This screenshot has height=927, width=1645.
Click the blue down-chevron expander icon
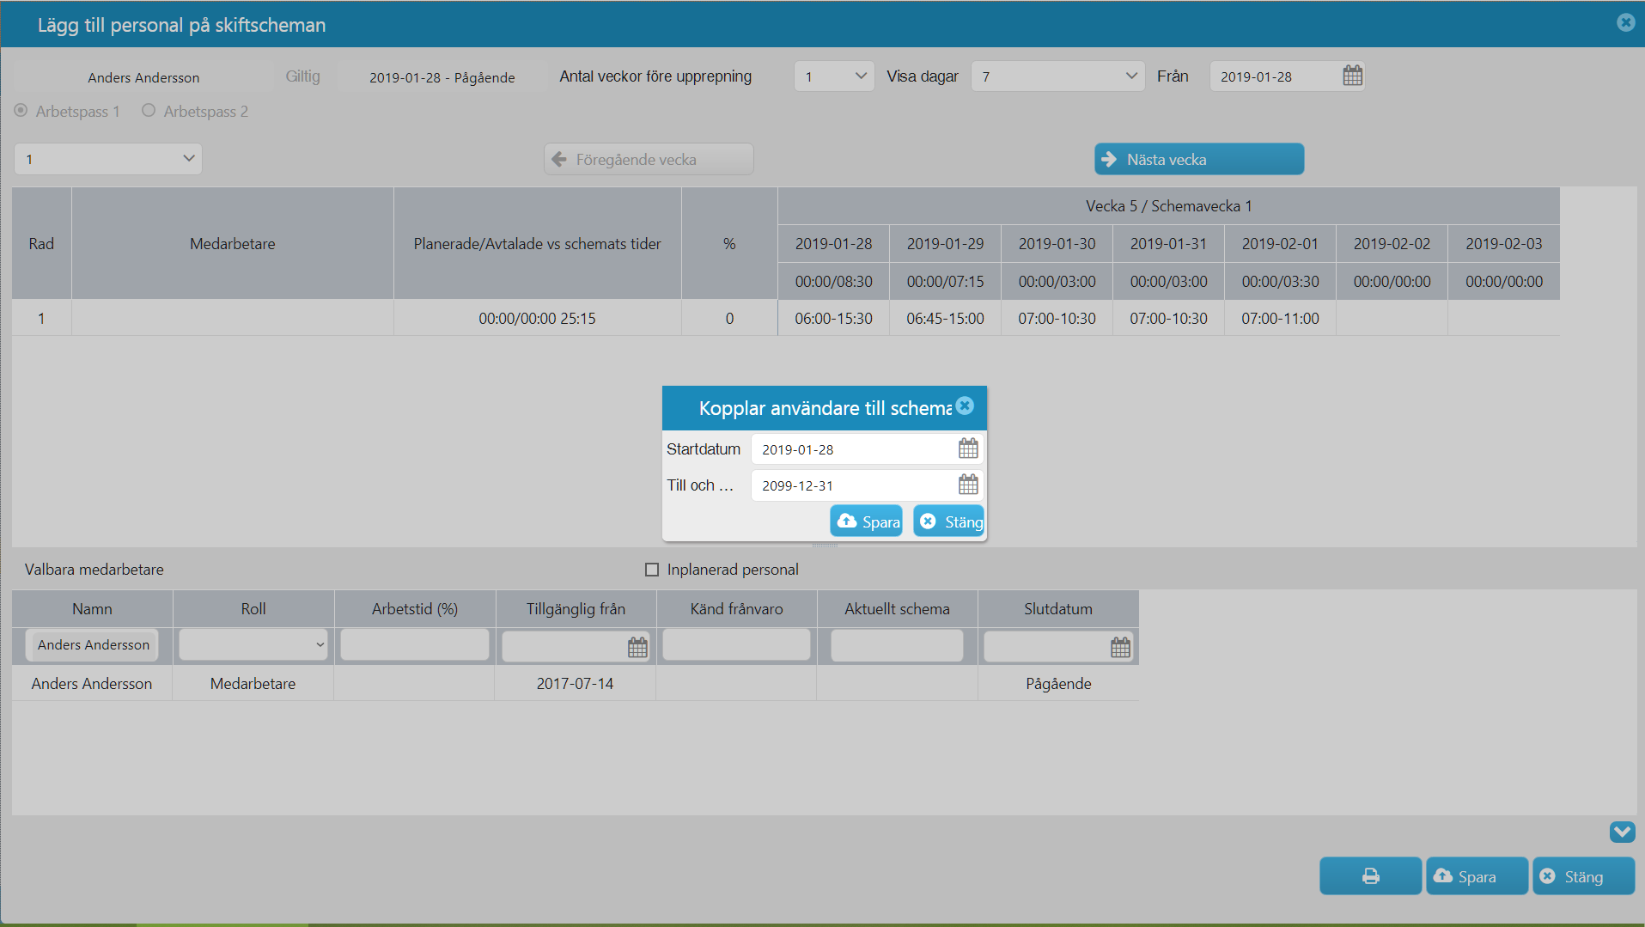[1622, 831]
